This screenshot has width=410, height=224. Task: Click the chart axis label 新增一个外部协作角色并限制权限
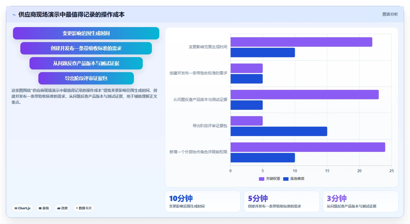pos(199,152)
